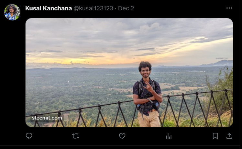Image resolution: width=242 pixels, height=149 pixels.
Task: Click the blank area between like and views icons
Action: point(145,136)
